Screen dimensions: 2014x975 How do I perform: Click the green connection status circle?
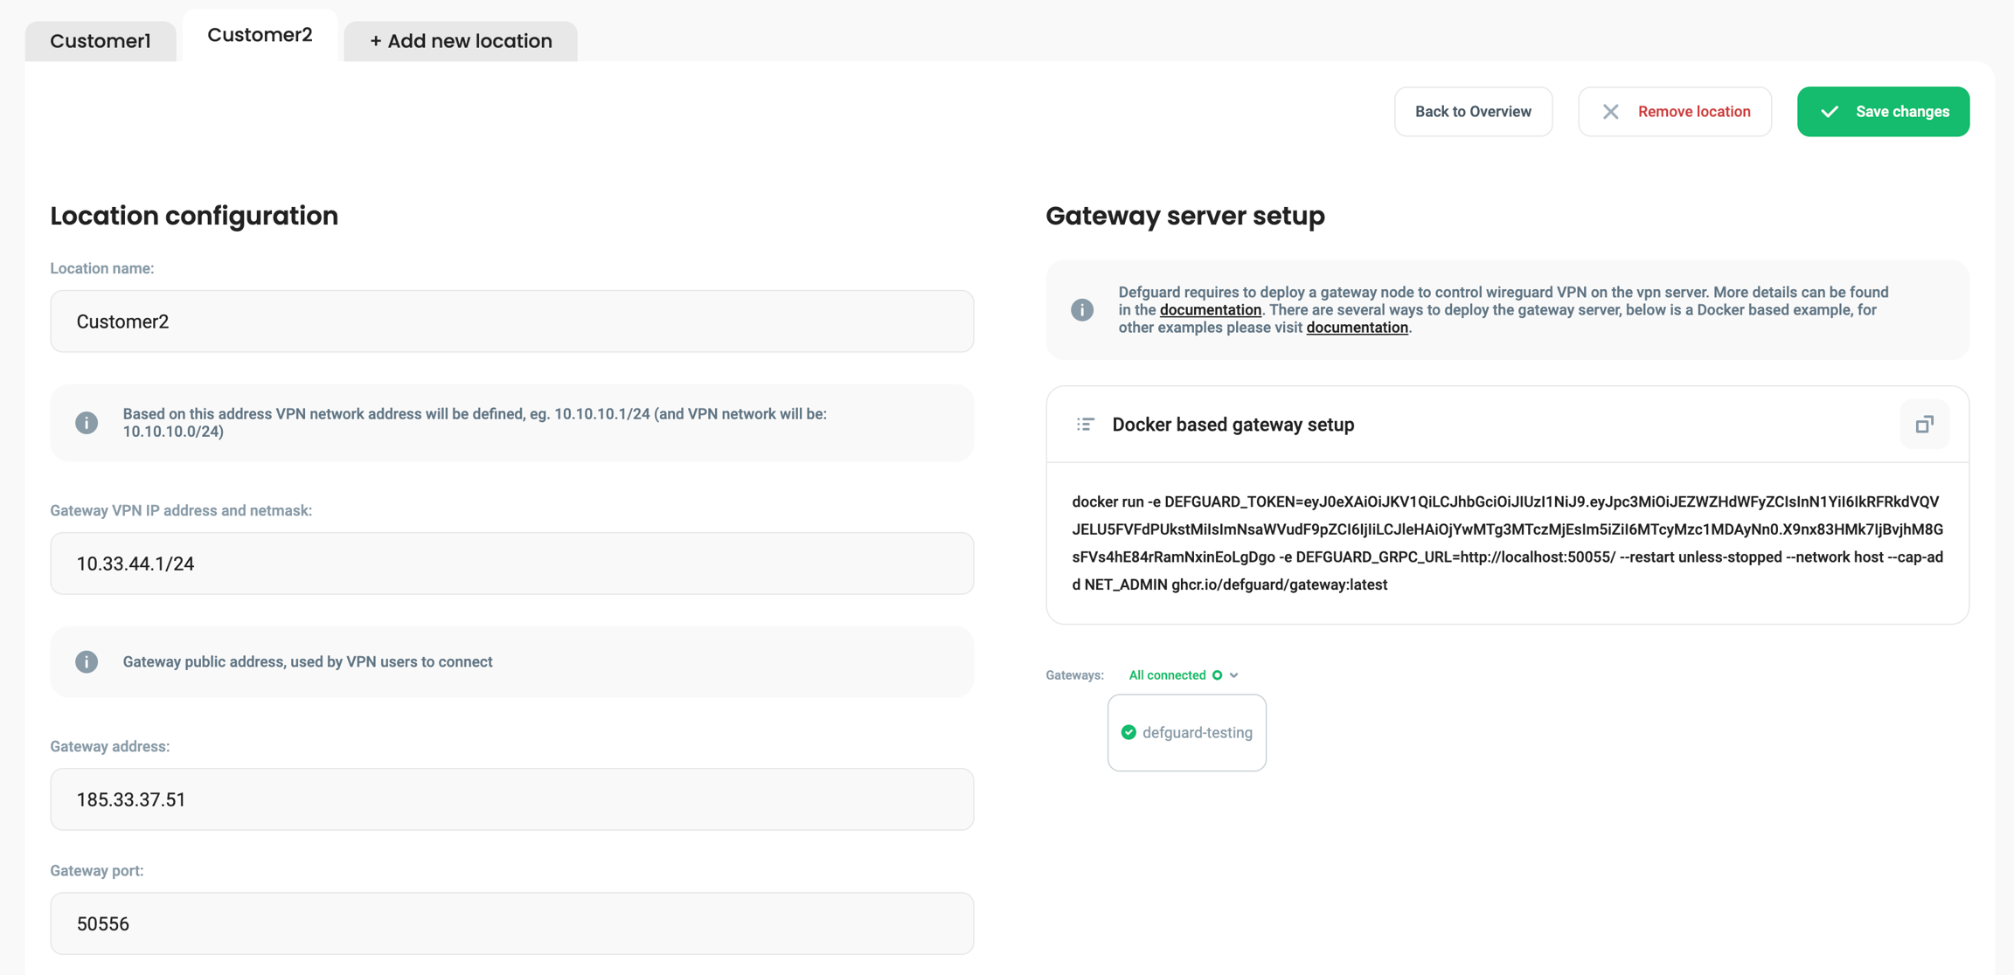[1217, 675]
